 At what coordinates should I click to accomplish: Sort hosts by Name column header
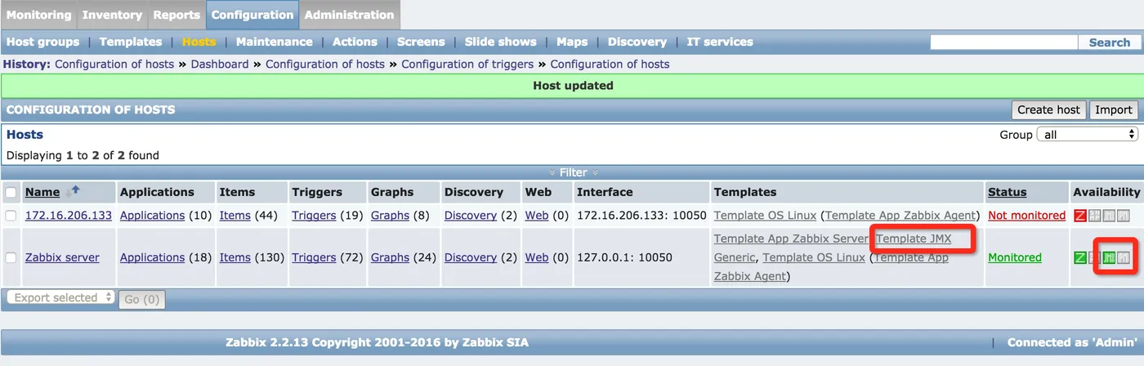coord(42,192)
